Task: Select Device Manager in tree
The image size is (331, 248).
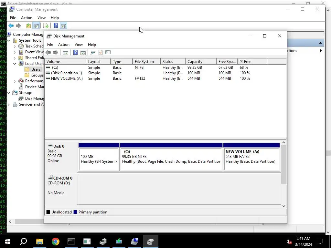Action: [x=31, y=87]
